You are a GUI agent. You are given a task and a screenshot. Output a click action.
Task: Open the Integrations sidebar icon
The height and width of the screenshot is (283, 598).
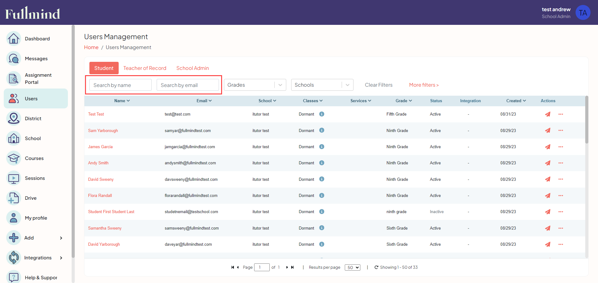pos(14,258)
